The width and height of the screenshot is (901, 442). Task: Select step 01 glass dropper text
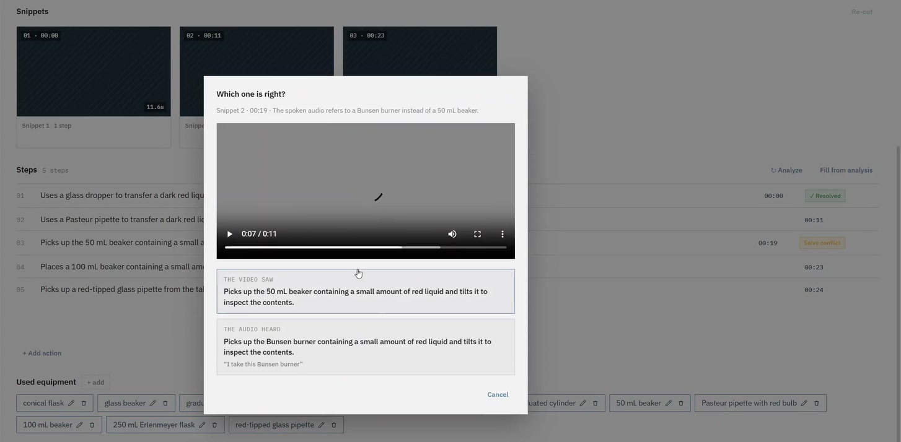(x=122, y=195)
